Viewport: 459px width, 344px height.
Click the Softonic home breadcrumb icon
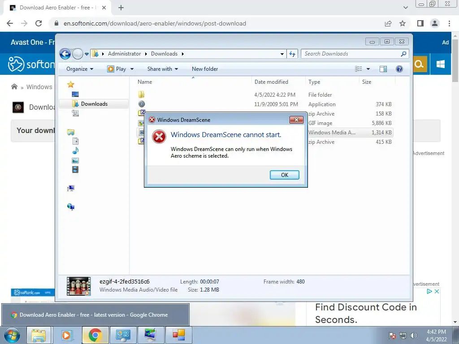[14, 86]
